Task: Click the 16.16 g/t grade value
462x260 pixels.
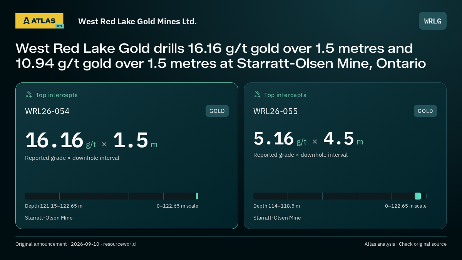Action: [x=60, y=140]
